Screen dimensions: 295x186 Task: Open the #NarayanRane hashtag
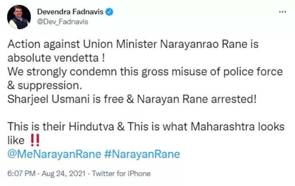(142, 154)
